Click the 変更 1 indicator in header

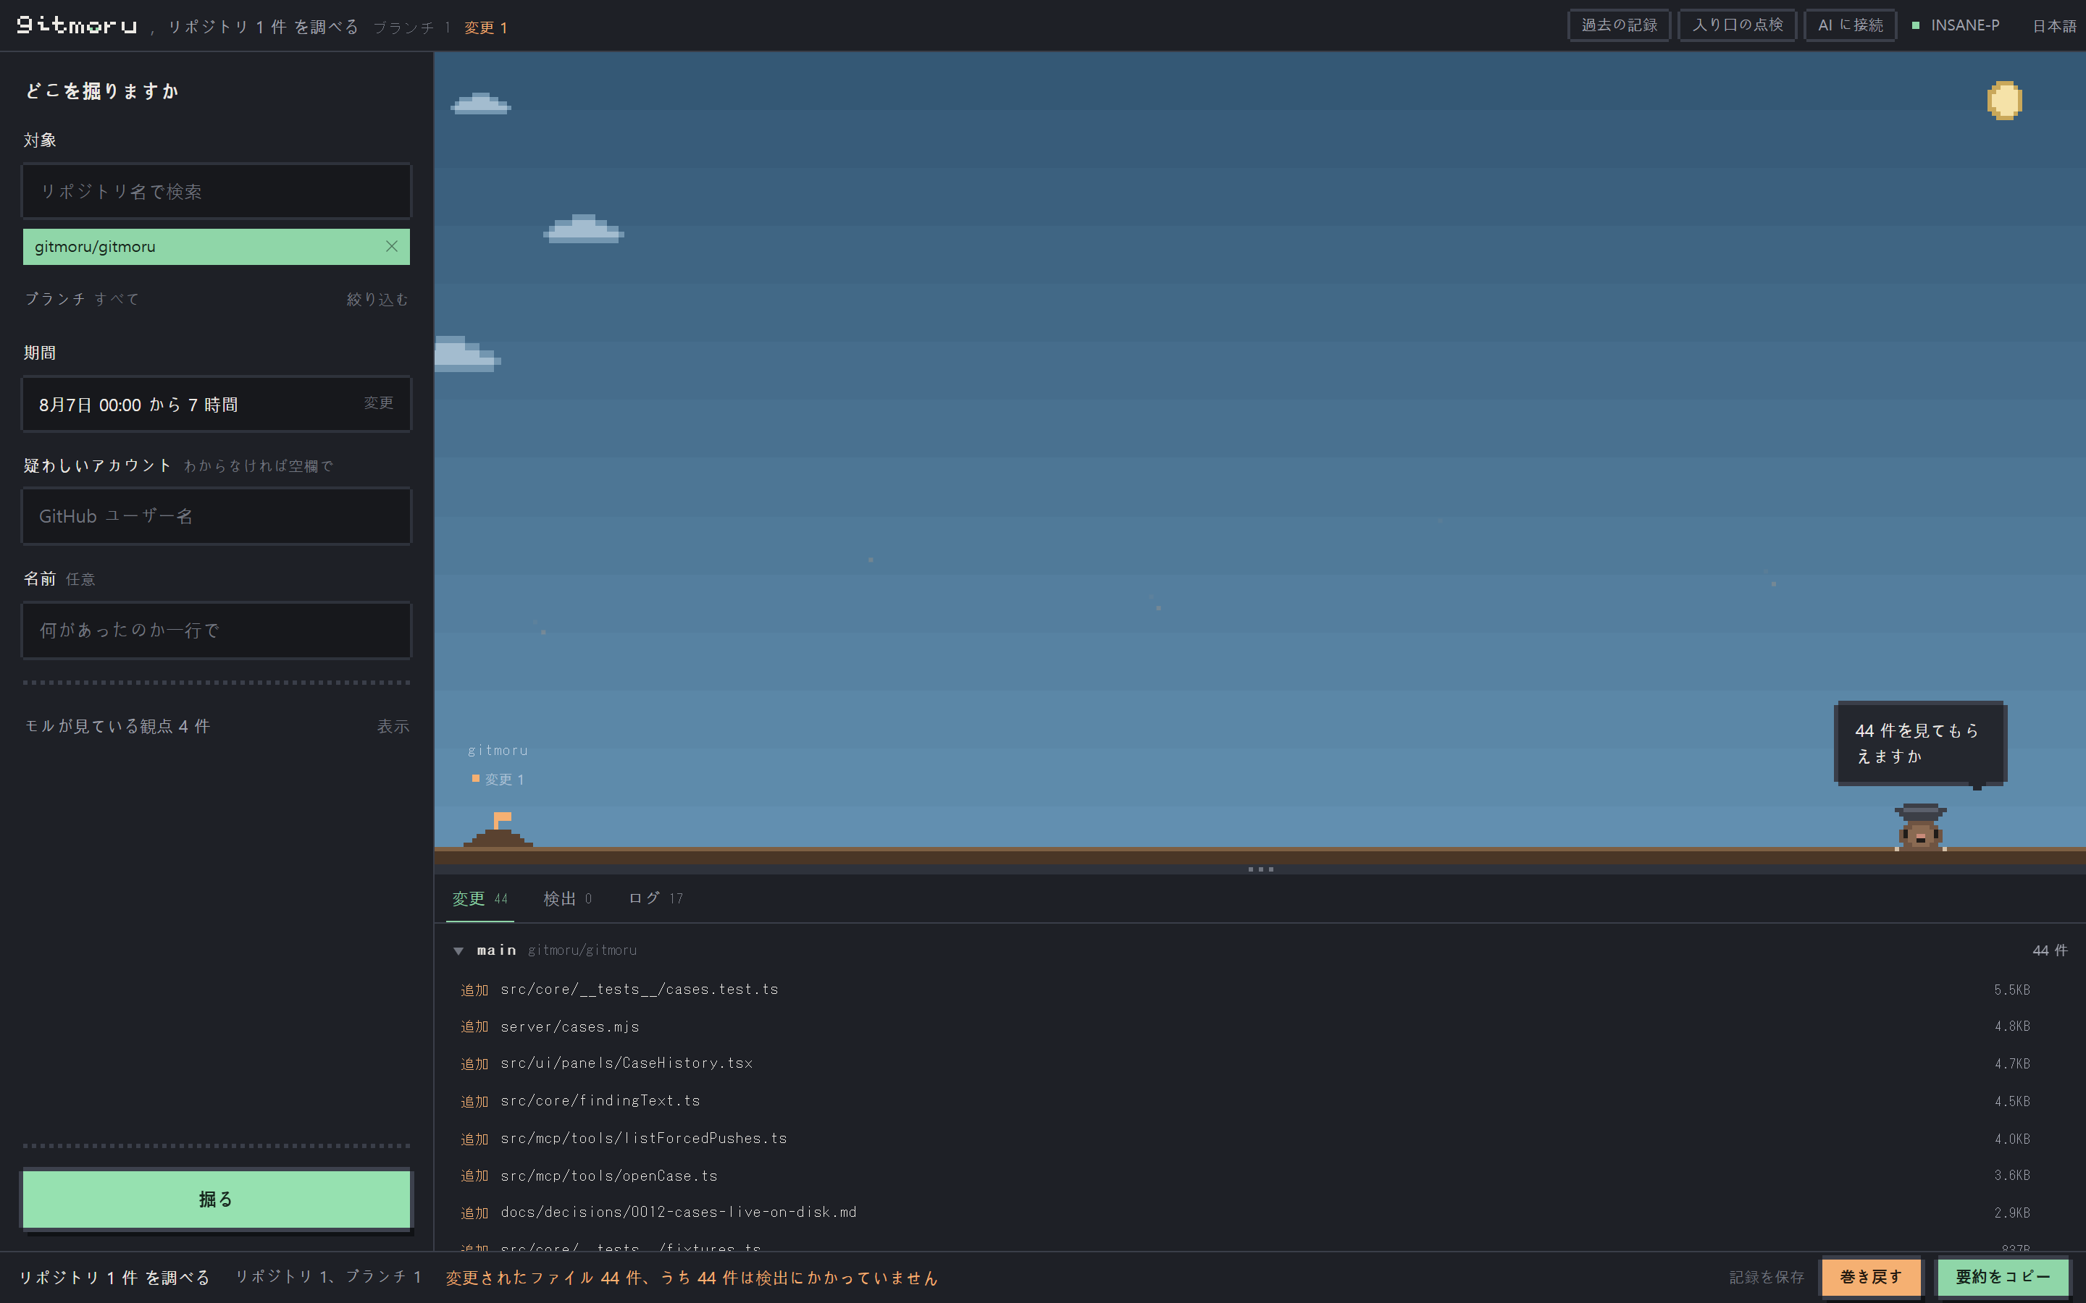click(x=485, y=28)
